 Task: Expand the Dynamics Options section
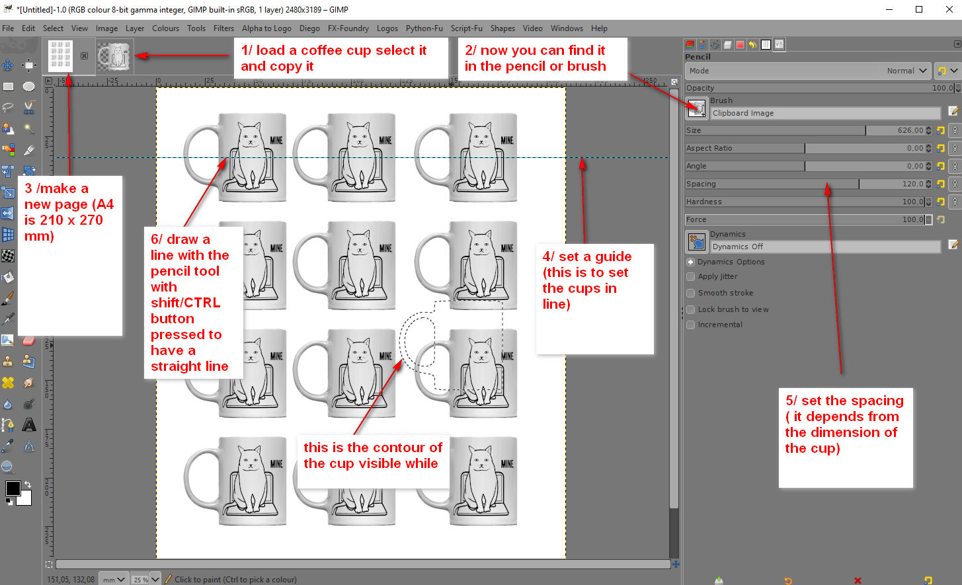pyautogui.click(x=691, y=262)
